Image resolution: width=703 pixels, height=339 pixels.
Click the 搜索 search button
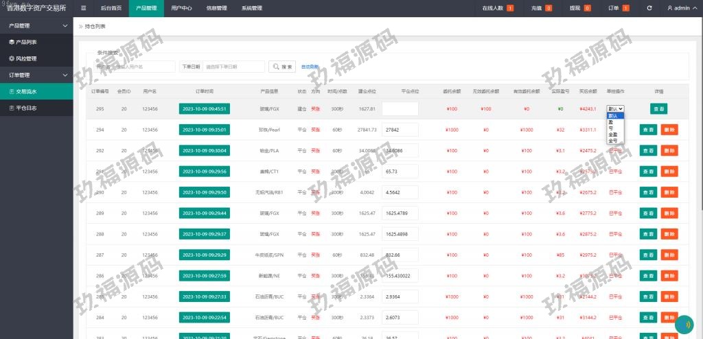click(x=282, y=67)
